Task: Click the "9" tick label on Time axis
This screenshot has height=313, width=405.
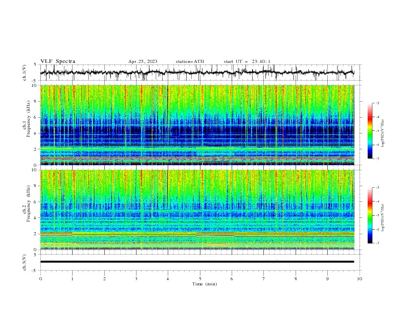Action: click(327, 279)
